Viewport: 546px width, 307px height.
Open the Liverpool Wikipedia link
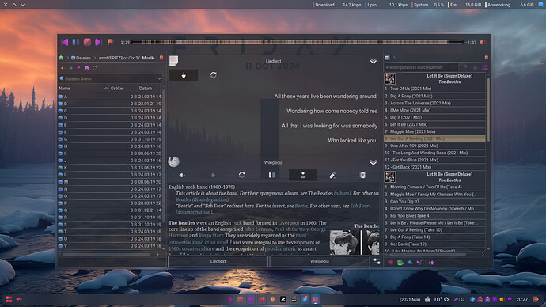coord(288,223)
